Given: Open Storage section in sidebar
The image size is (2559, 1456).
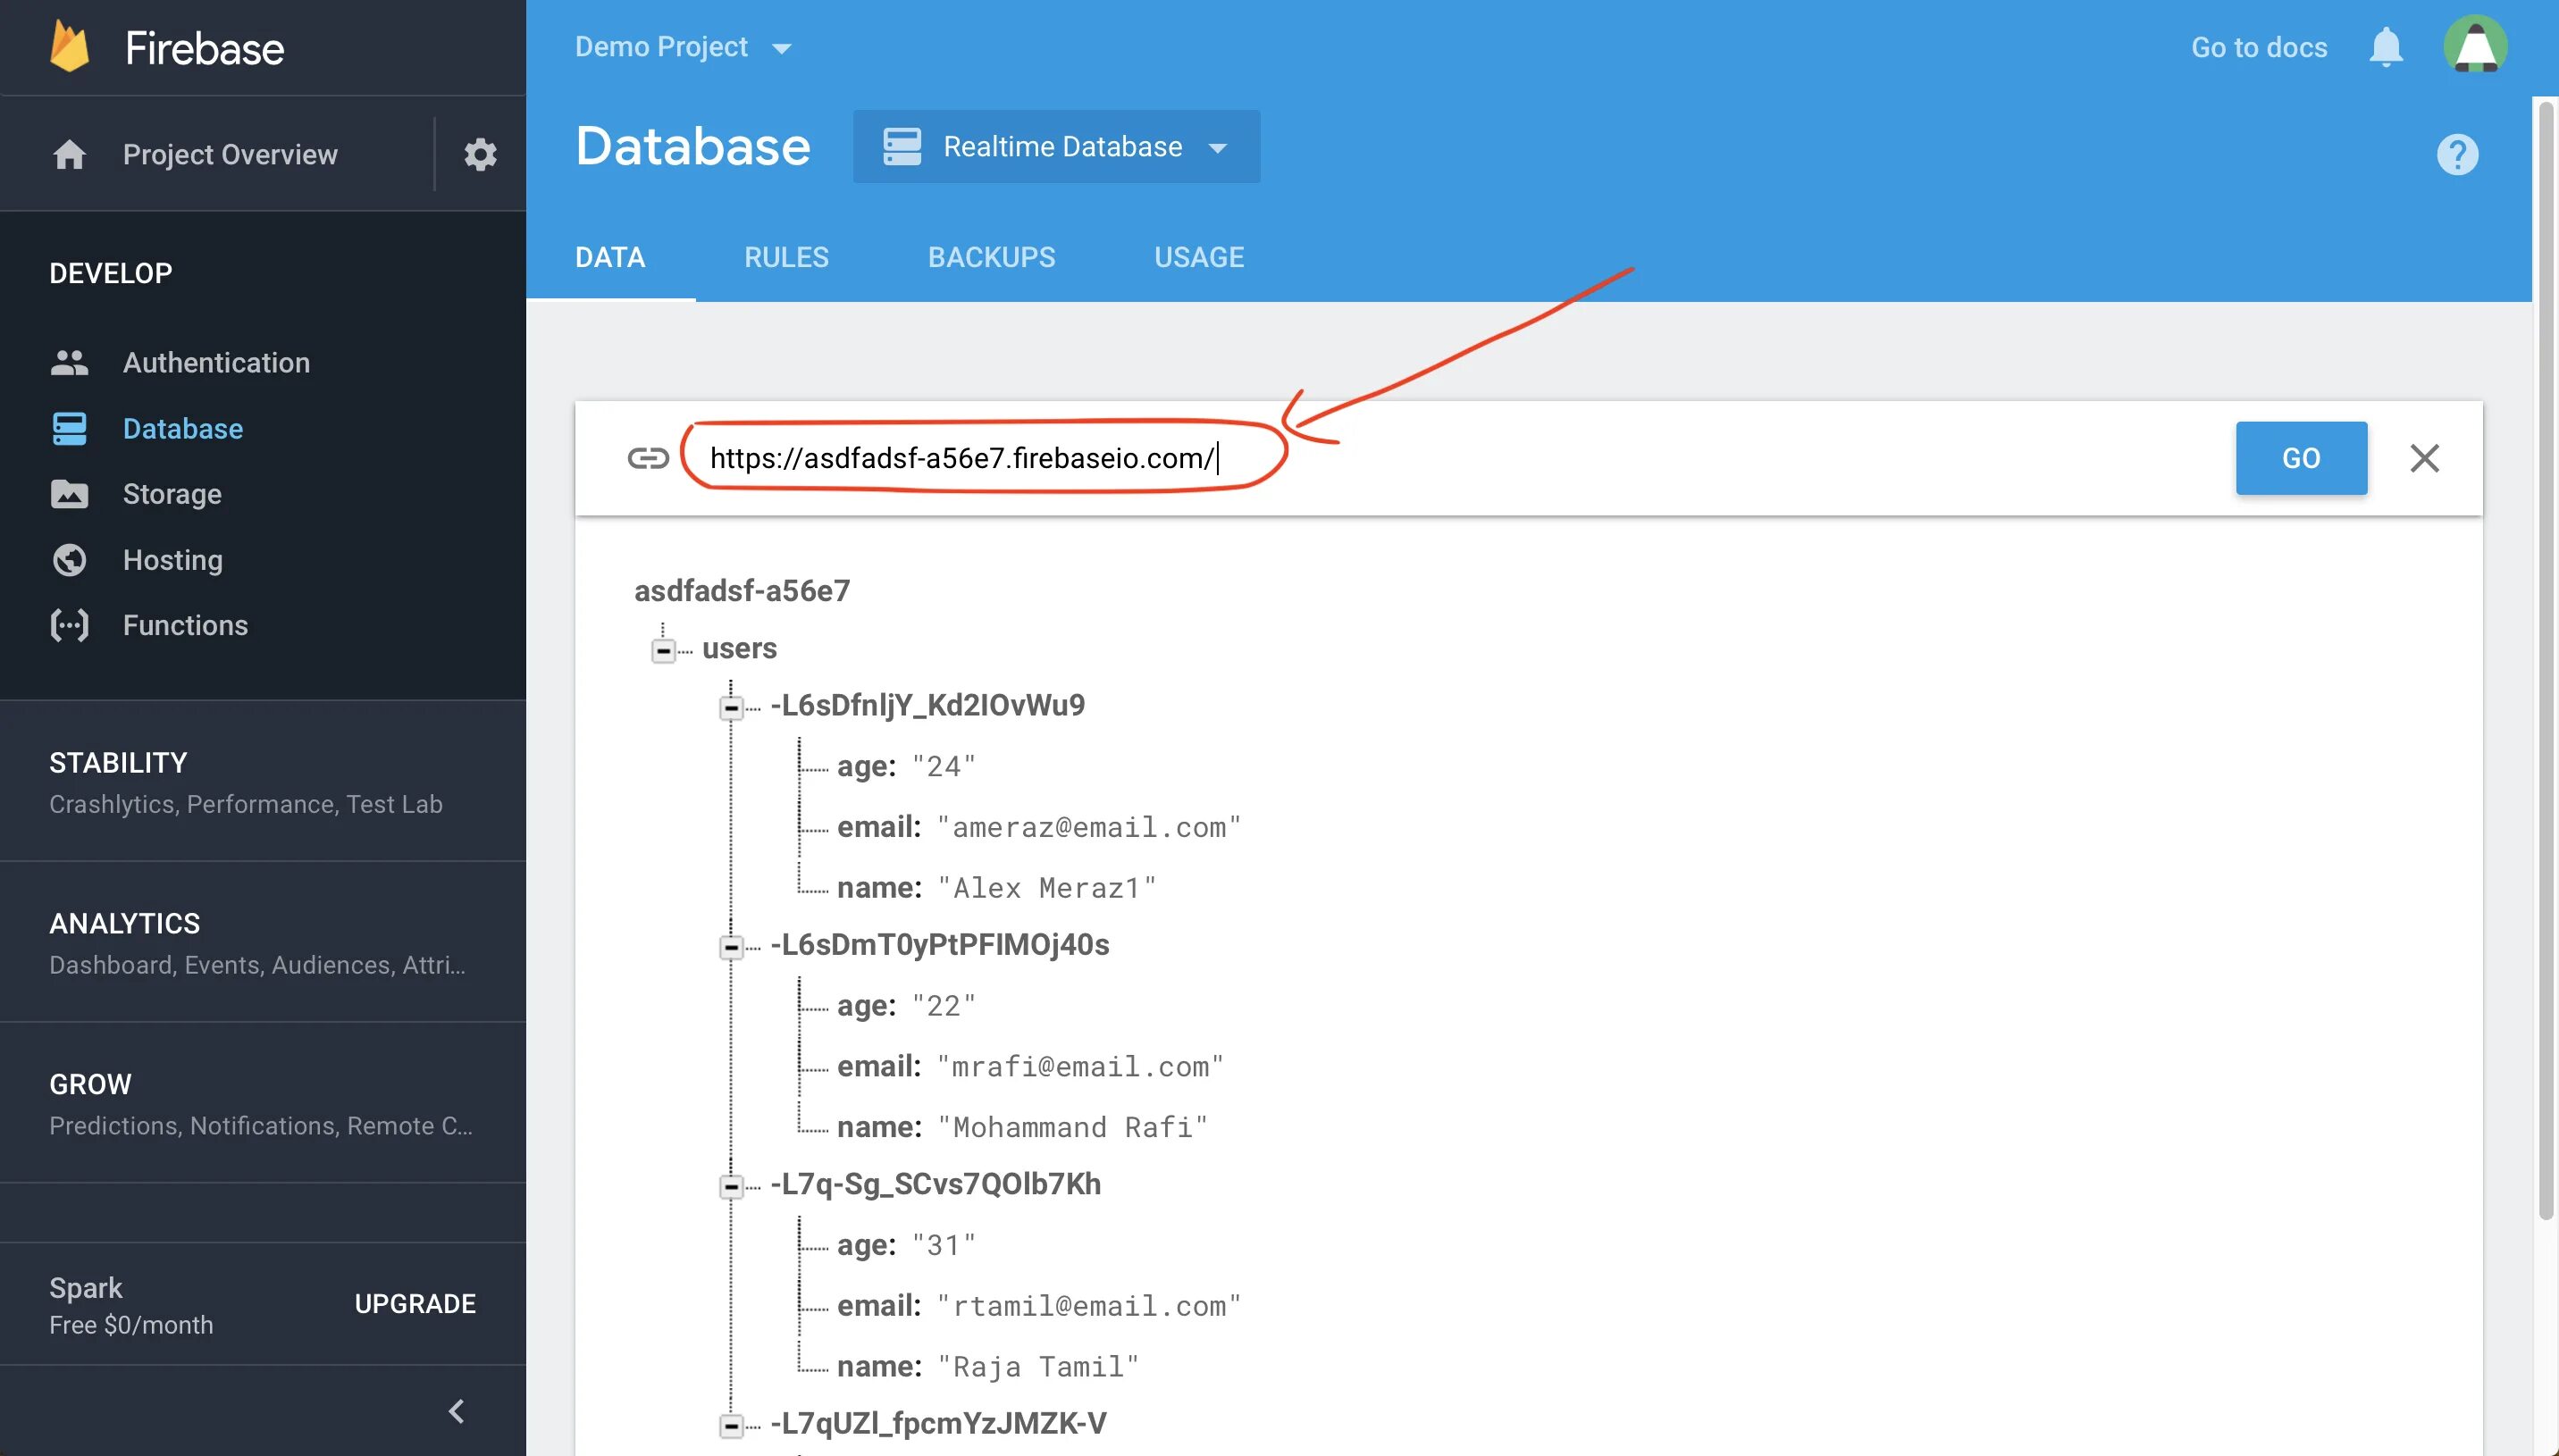Looking at the screenshot, I should pyautogui.click(x=171, y=494).
